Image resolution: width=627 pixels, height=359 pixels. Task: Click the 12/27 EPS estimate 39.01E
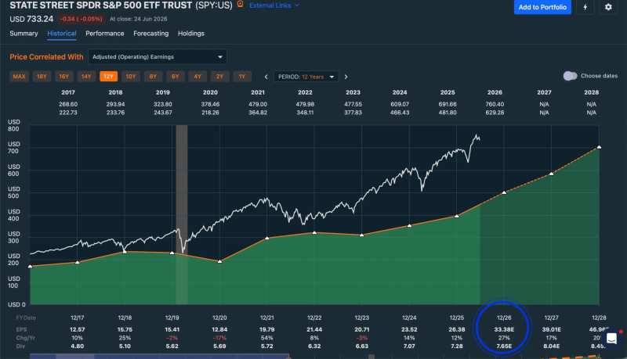(552, 329)
